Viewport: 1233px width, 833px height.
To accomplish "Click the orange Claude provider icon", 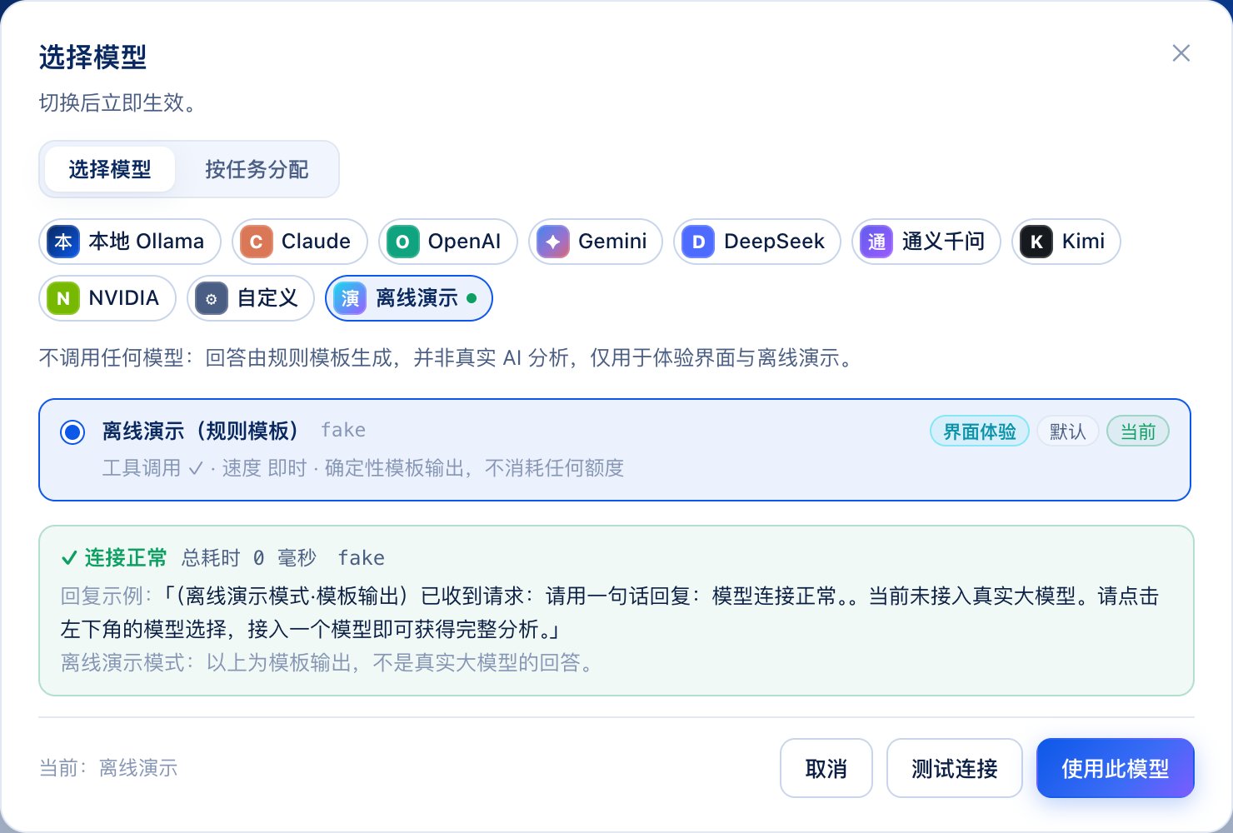I will click(257, 242).
